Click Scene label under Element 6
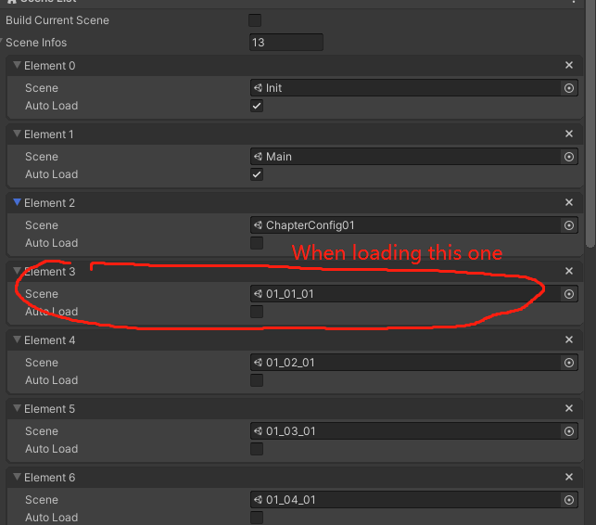Image resolution: width=596 pixels, height=525 pixels. pyautogui.click(x=42, y=500)
